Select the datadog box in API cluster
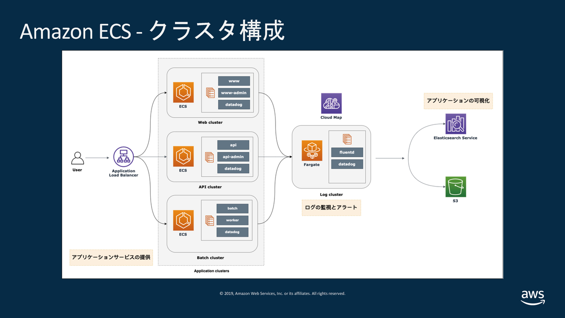Screen dimensions: 565x318 pyautogui.click(x=233, y=168)
